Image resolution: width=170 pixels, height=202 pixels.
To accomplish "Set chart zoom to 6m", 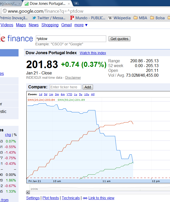I will pos(63,94).
